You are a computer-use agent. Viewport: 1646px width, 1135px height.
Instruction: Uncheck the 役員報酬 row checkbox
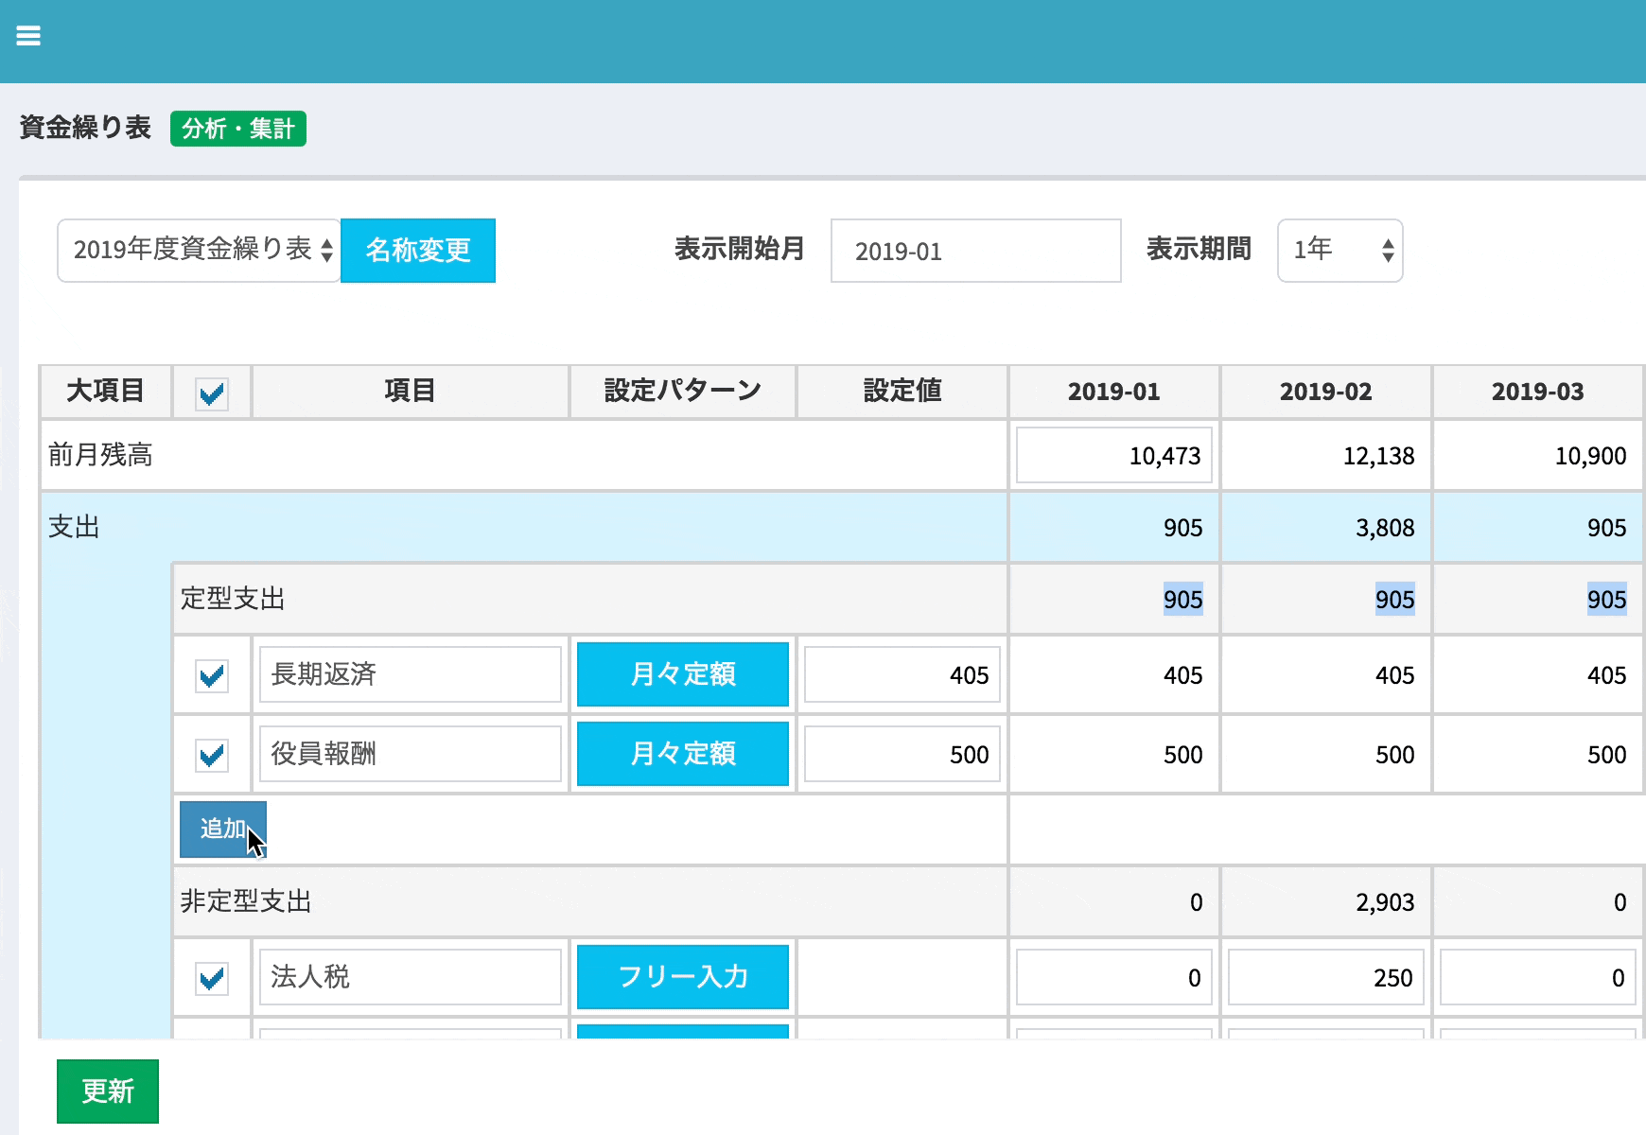click(x=212, y=755)
